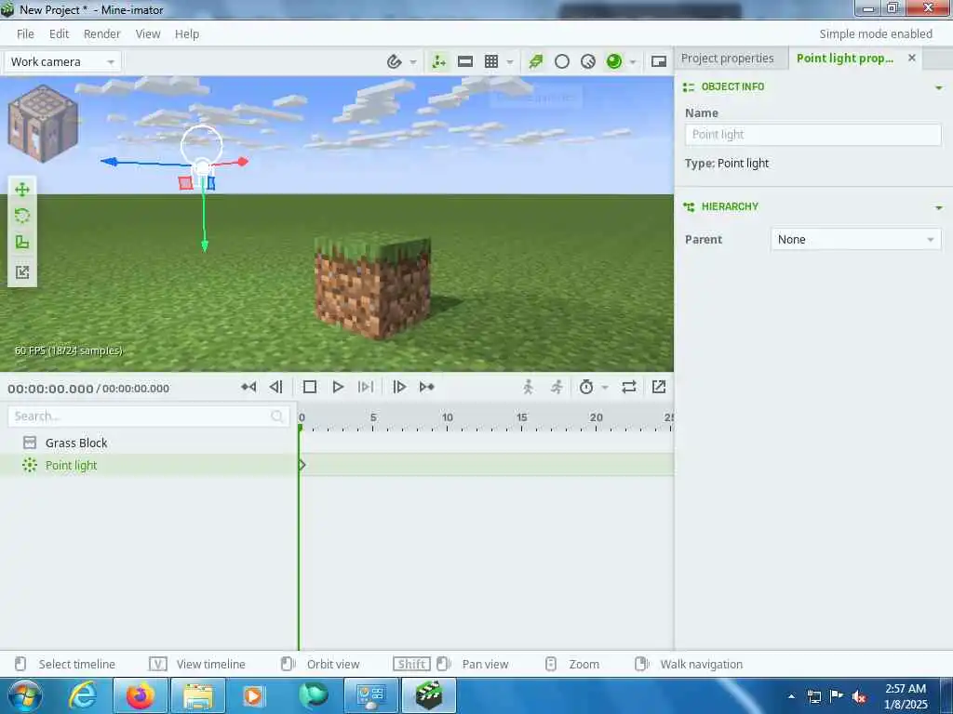Click the Grass Block in the viewport
The width and height of the screenshot is (953, 714).
[x=372, y=285]
